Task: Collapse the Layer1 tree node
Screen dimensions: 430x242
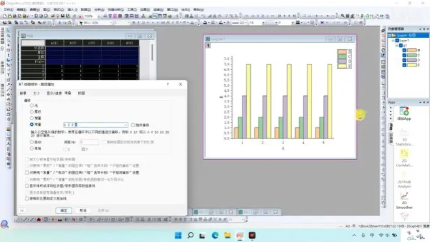Action: tap(393, 40)
